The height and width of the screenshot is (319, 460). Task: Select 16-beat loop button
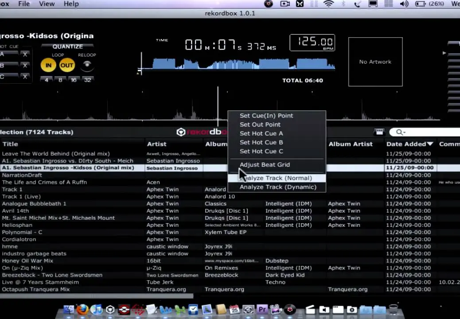pyautogui.click(x=74, y=80)
